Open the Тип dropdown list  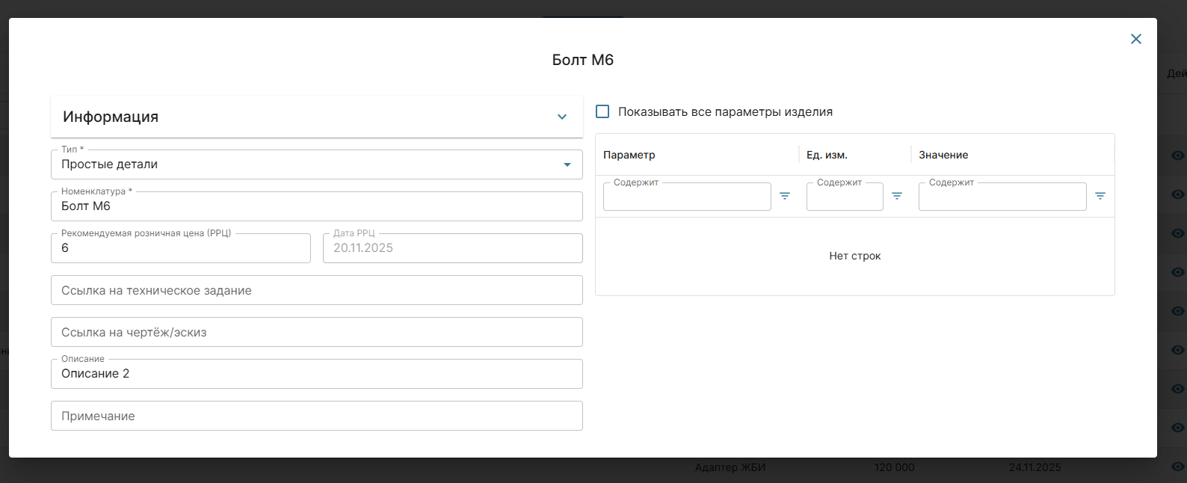[x=567, y=164]
